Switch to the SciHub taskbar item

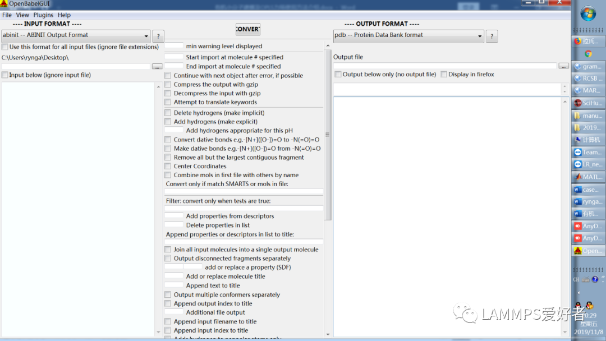(x=588, y=103)
